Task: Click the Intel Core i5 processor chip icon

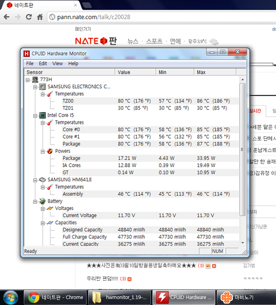Action: point(43,115)
